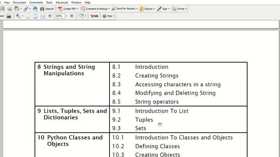Click the green Help icon
This screenshot has height=157, width=280.
104,16
